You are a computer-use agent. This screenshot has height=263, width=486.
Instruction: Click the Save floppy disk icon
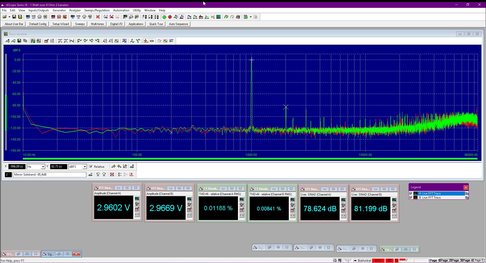(14, 17)
